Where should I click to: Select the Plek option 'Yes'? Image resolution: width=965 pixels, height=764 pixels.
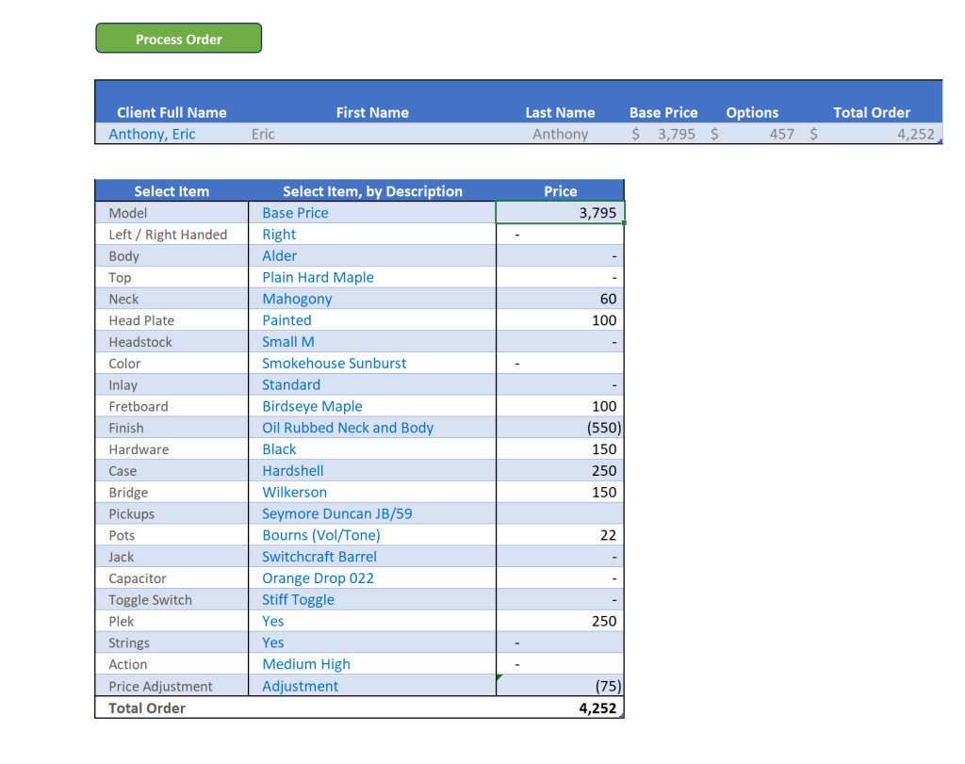(x=372, y=622)
